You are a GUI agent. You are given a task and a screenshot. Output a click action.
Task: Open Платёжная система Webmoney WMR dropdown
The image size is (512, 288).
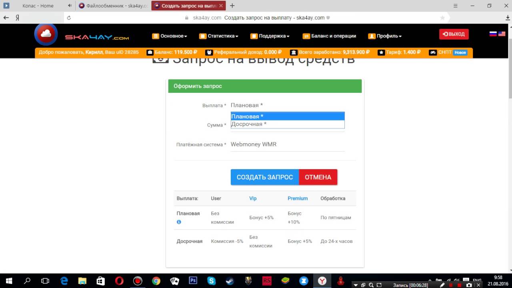[288, 144]
